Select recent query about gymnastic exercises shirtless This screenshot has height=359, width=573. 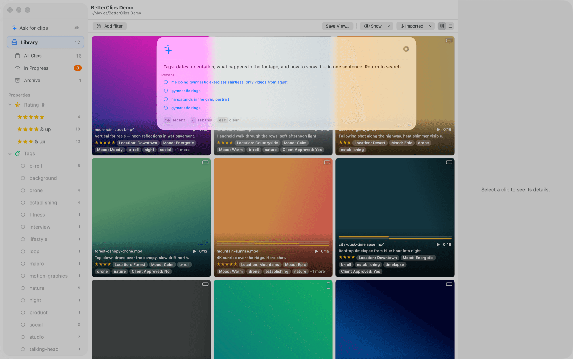229,82
